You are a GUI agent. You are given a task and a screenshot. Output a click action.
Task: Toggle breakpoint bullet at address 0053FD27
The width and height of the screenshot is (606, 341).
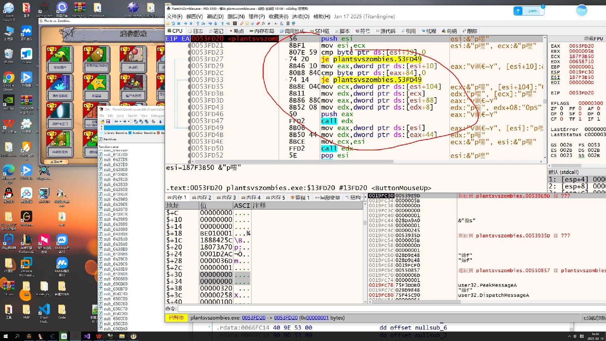tap(189, 59)
